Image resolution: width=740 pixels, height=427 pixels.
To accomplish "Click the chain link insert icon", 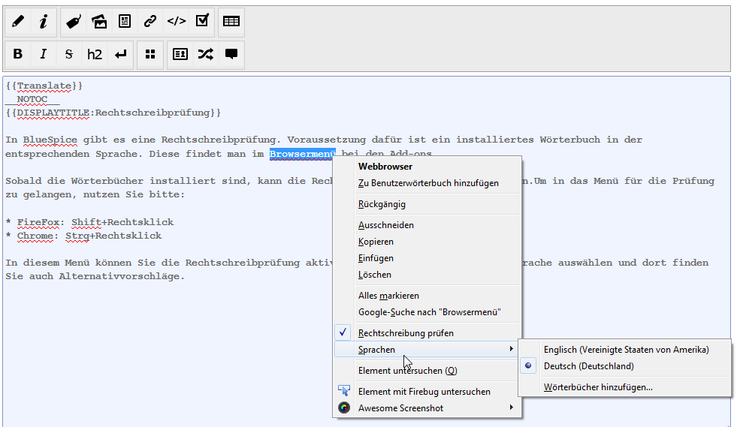I will (150, 22).
